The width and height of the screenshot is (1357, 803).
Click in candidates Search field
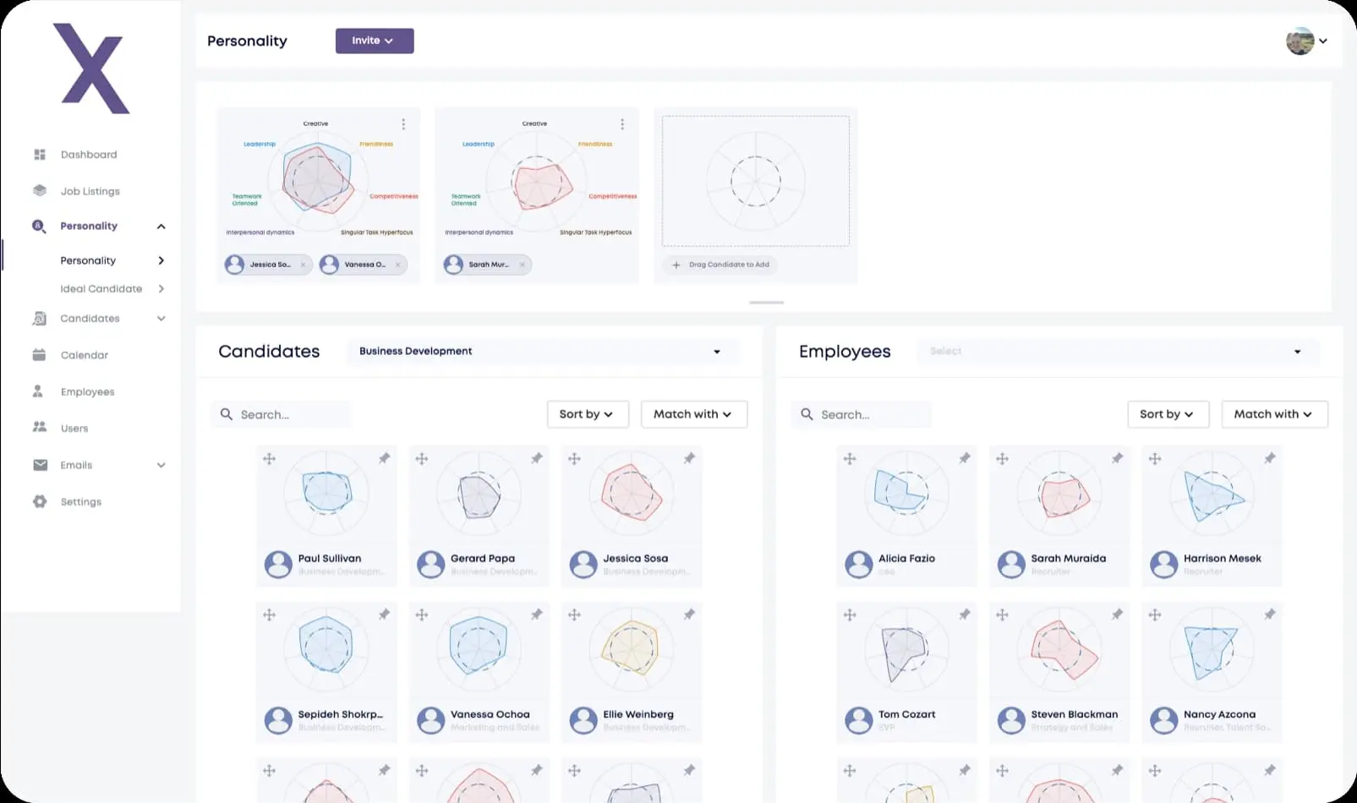pos(281,414)
